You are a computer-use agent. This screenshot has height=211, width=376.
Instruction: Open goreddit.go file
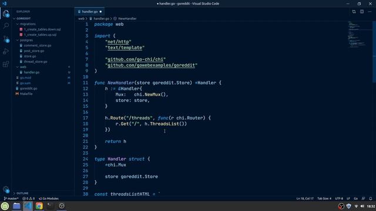[x=29, y=89]
